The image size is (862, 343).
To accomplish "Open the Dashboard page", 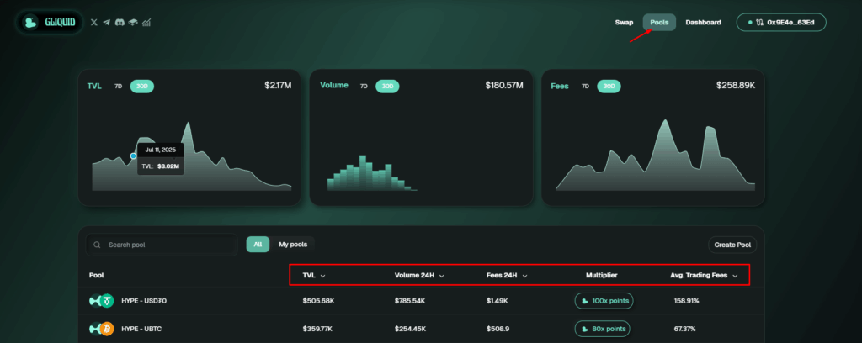I will [703, 23].
